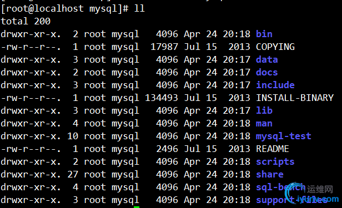Click the data directory entry

[266, 59]
